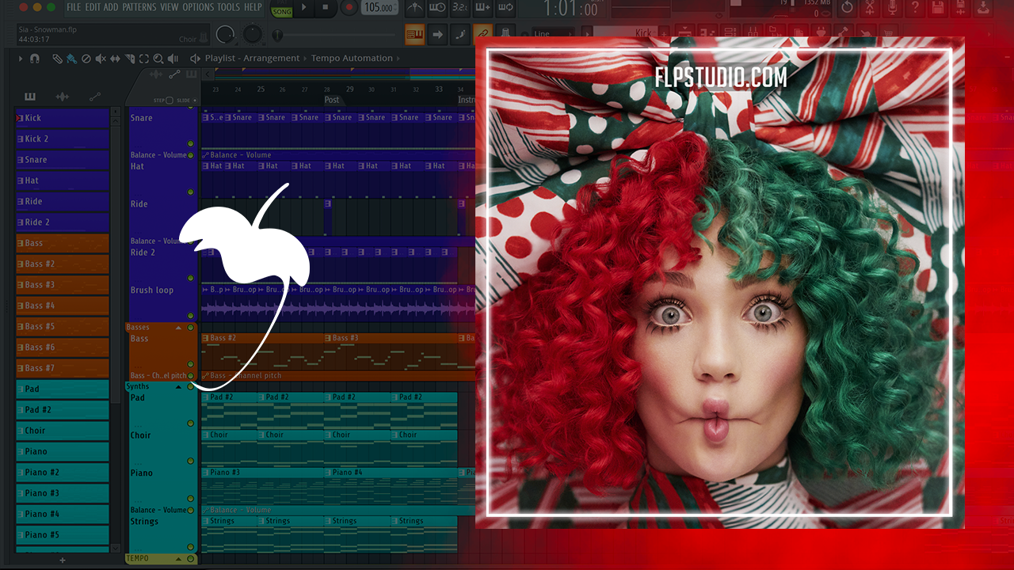Click the plus icon below the pattern list
This screenshot has height=570, width=1014.
[63, 560]
